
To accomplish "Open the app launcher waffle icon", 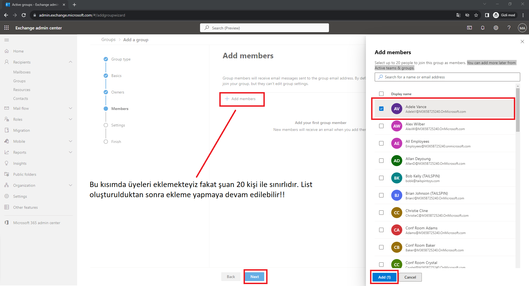I will (7, 28).
